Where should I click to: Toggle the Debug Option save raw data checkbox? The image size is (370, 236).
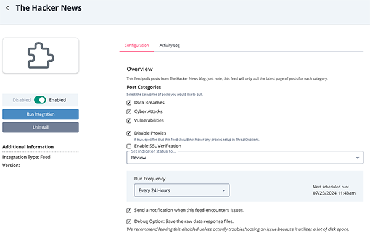(x=129, y=222)
